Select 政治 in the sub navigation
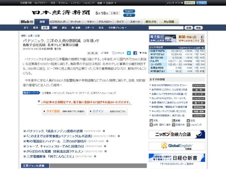Viewport: 226px width, 169px height. coord(64,27)
